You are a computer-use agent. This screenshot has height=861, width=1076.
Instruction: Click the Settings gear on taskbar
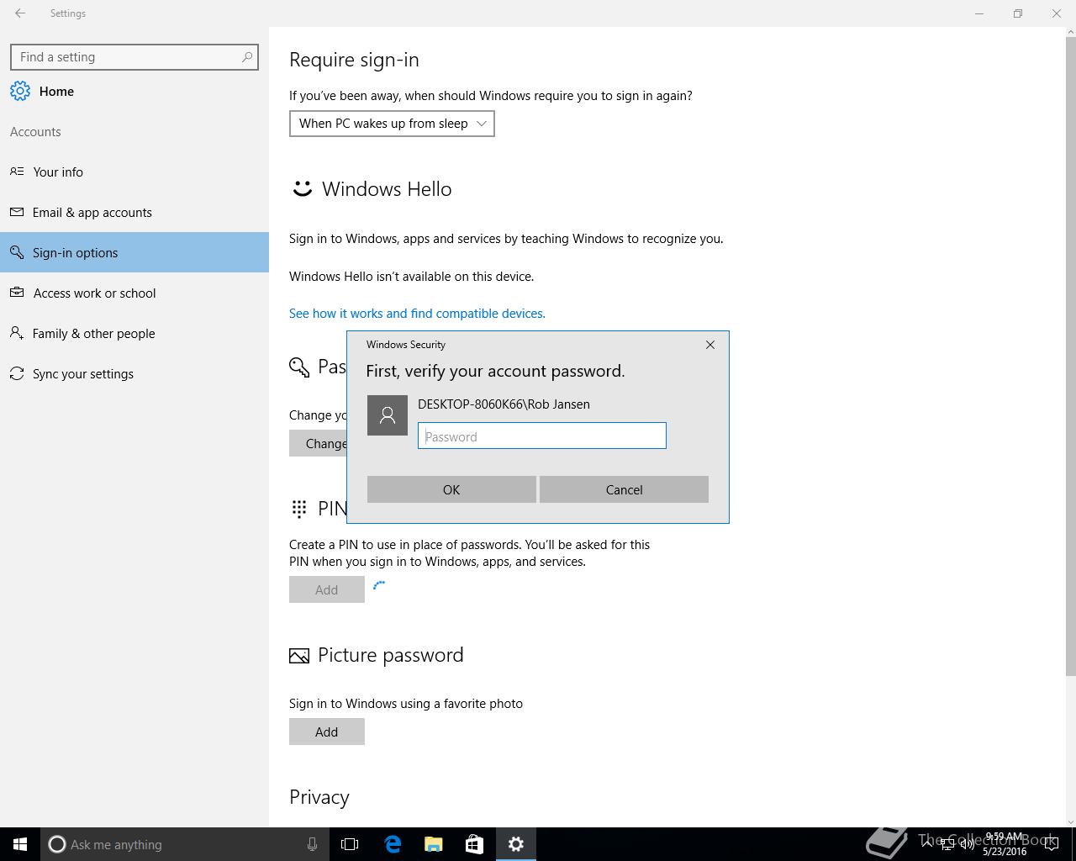pyautogui.click(x=516, y=844)
